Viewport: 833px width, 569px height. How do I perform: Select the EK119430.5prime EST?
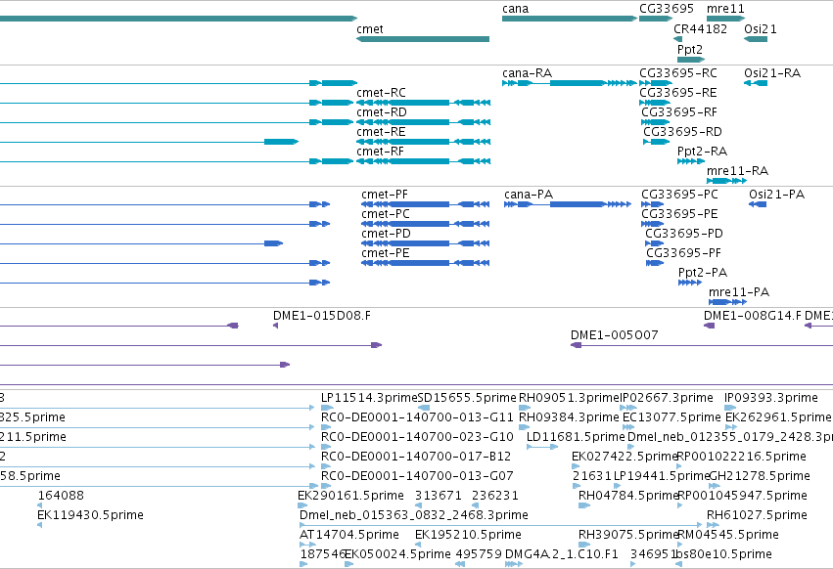point(40,525)
